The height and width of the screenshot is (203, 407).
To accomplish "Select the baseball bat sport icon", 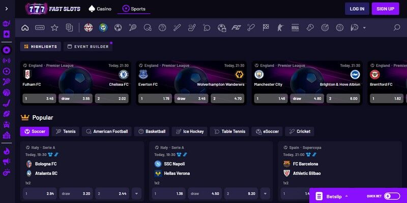I will tap(177, 27).
